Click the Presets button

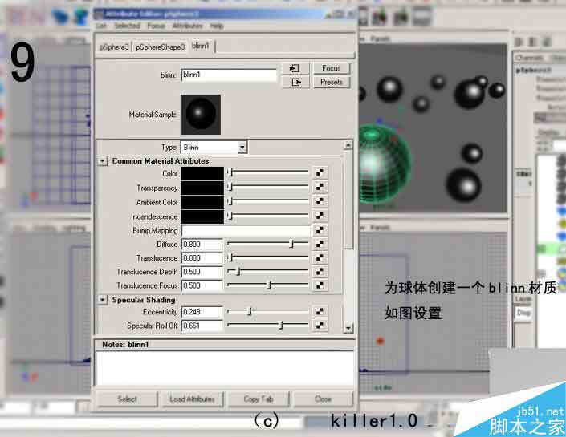point(332,83)
